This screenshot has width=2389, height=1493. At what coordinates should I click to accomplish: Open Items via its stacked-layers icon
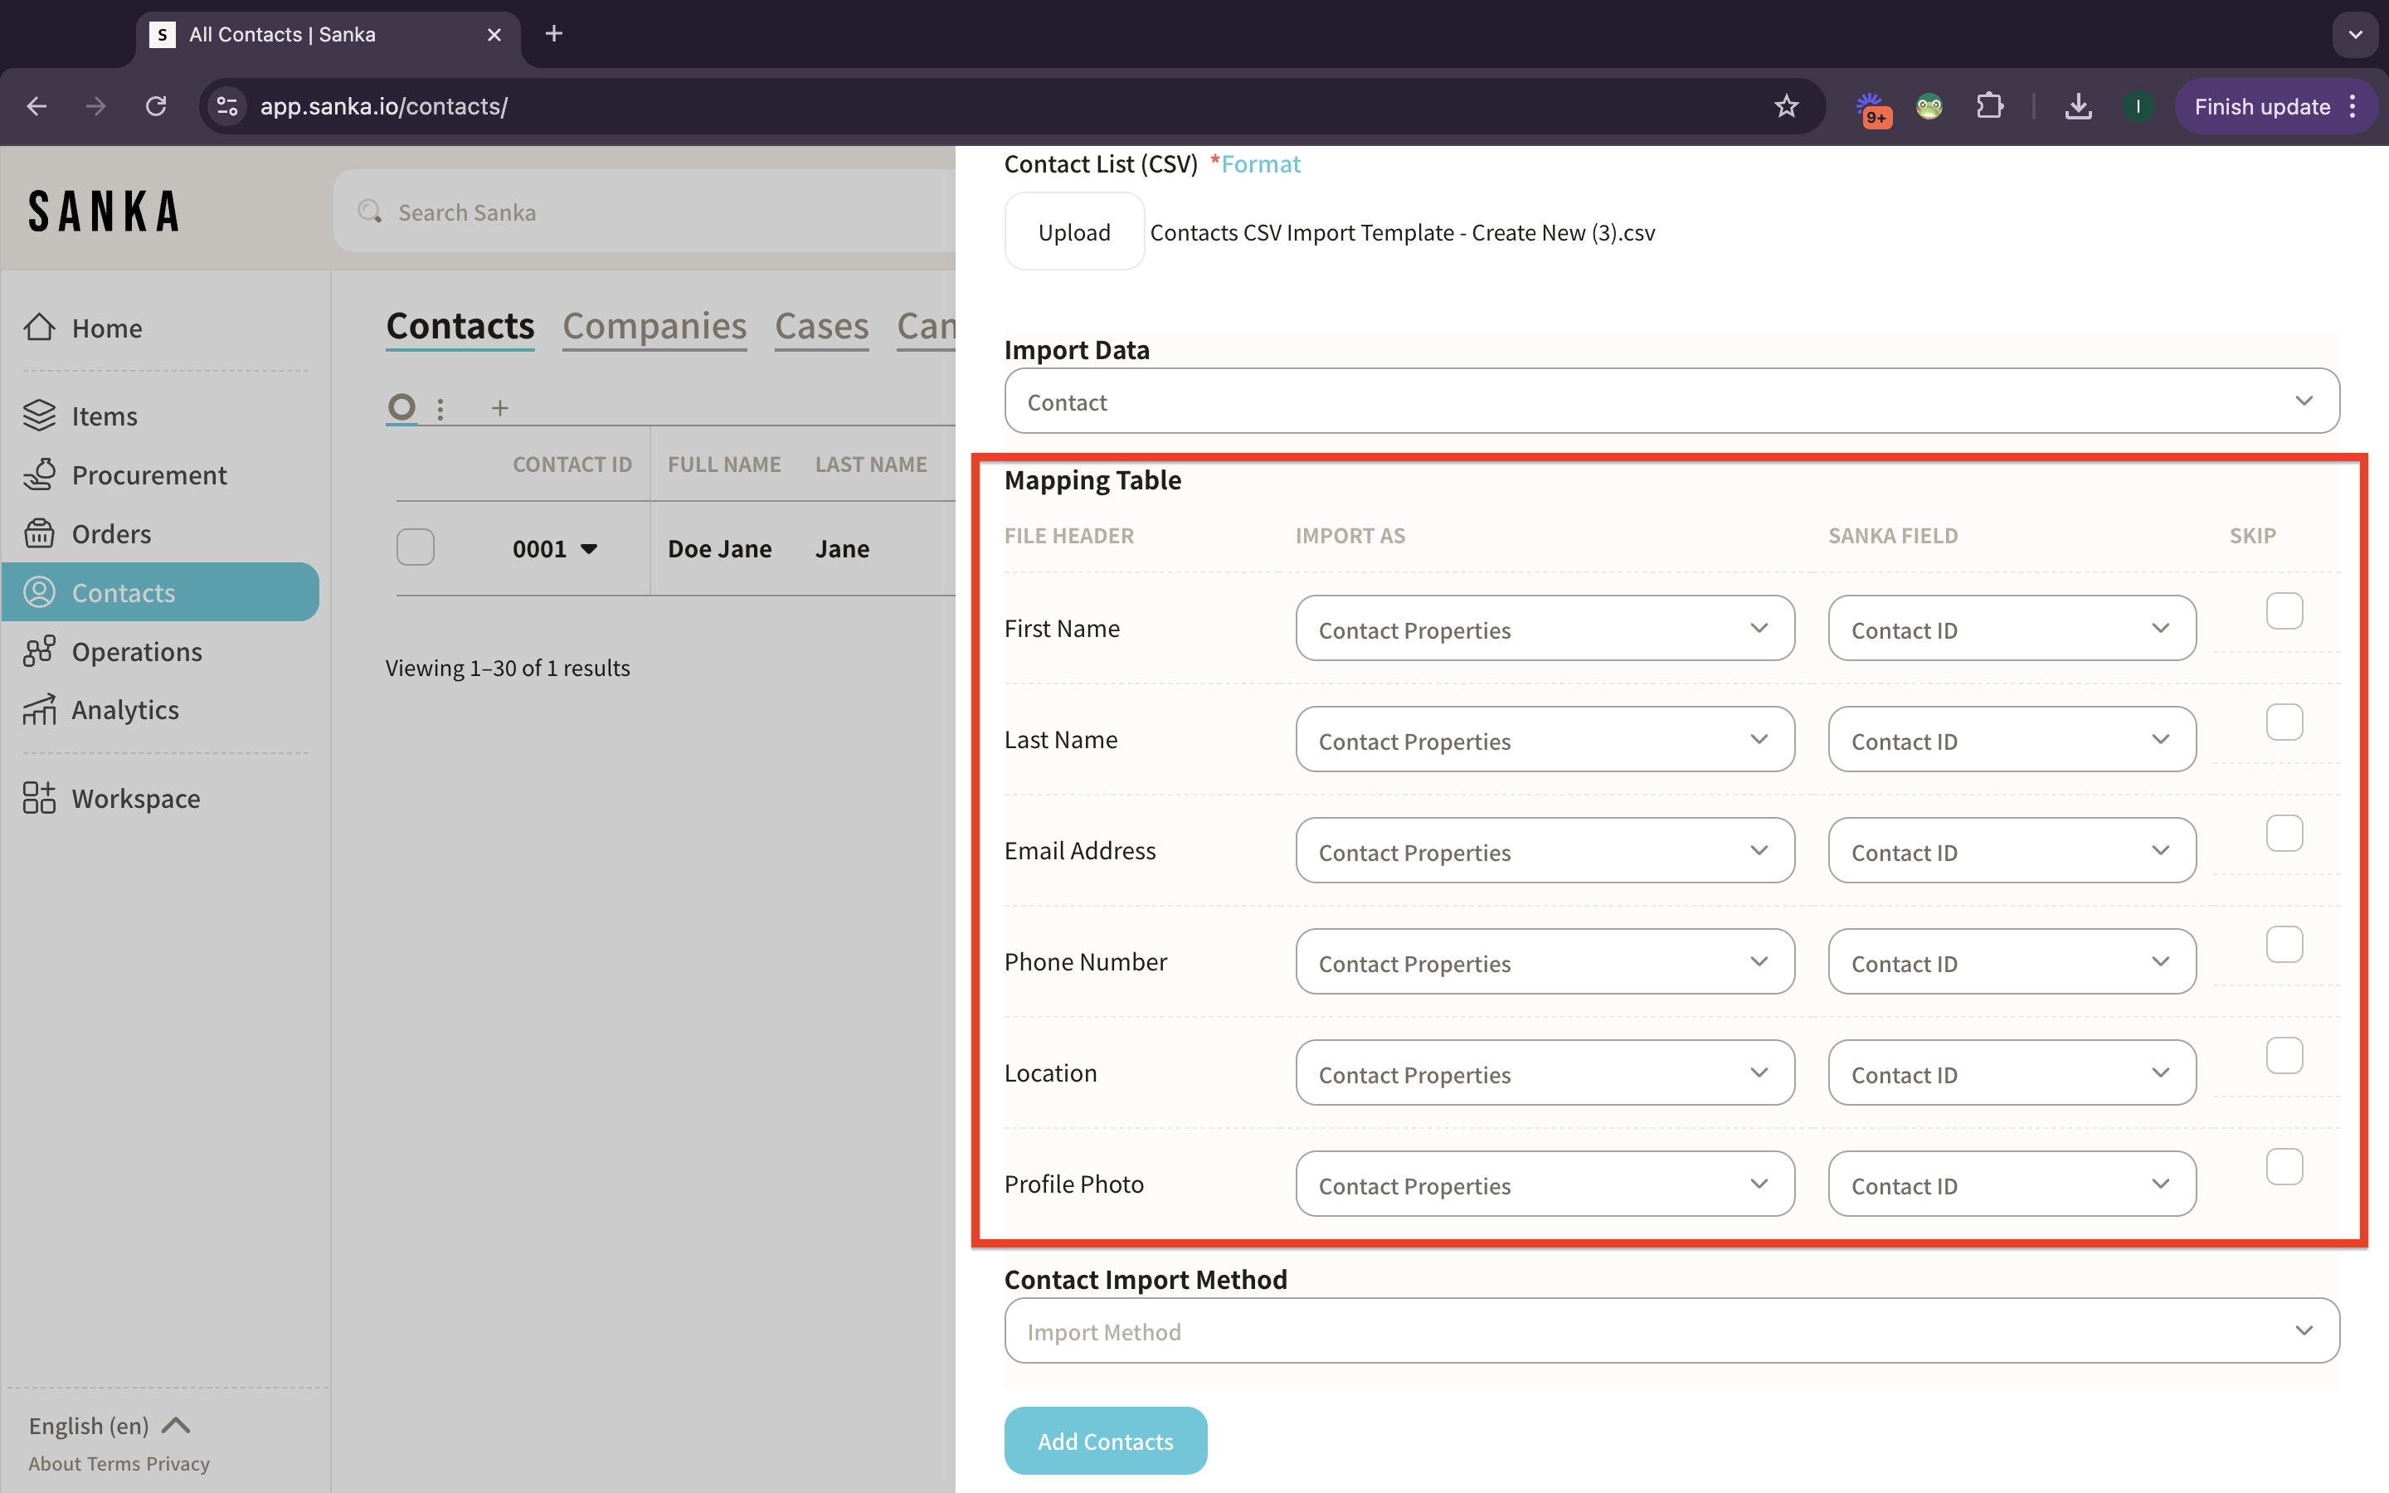(x=40, y=416)
